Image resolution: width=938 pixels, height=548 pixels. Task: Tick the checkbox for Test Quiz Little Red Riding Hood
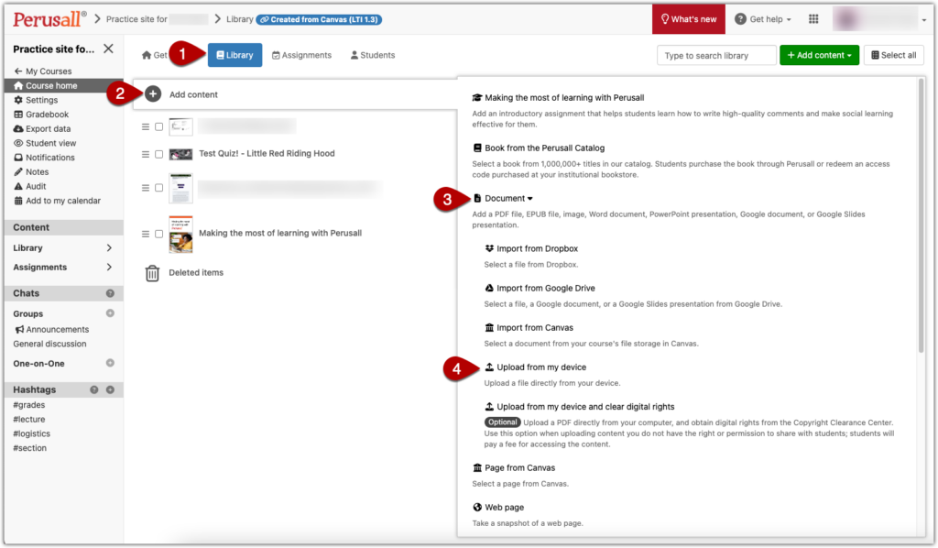[159, 154]
